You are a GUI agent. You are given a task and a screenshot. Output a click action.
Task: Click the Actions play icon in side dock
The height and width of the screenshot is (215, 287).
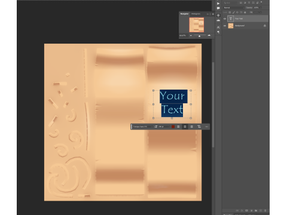[218, 4]
